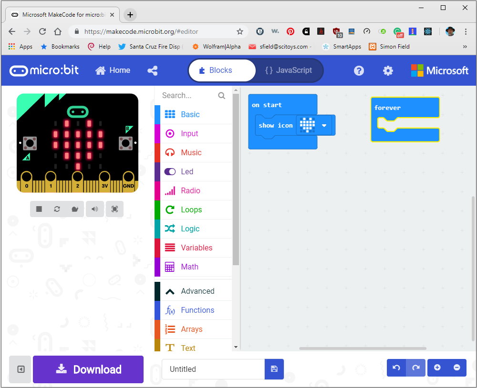Switch to the Blocks editor tab

(222, 70)
